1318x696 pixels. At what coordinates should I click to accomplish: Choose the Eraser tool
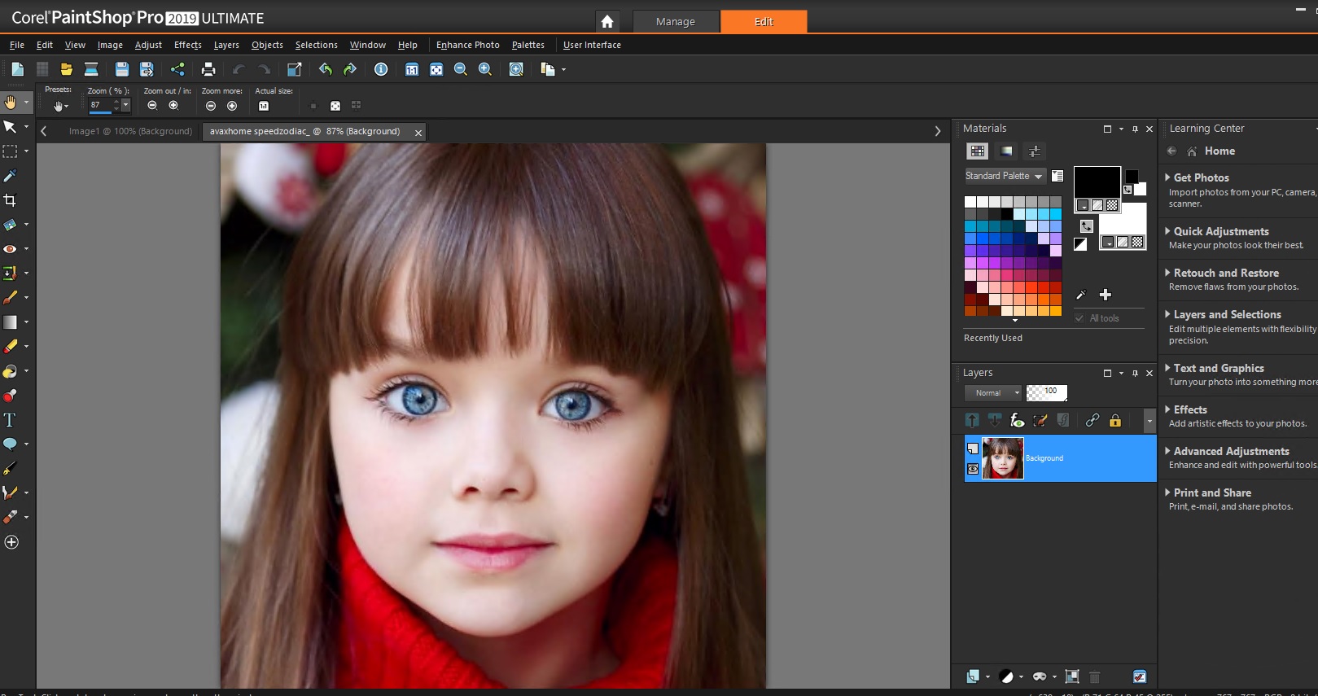(11, 347)
